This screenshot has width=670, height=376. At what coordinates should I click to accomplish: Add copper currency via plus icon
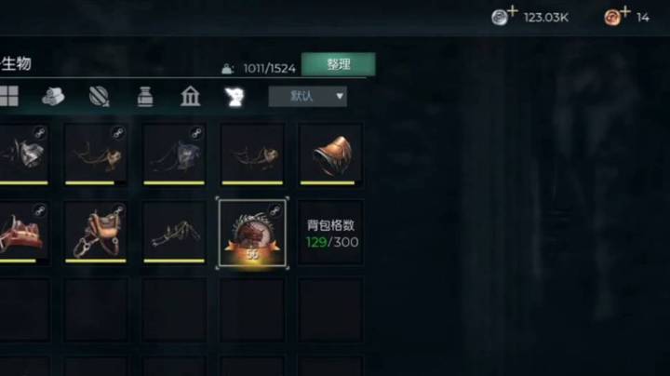625,11
